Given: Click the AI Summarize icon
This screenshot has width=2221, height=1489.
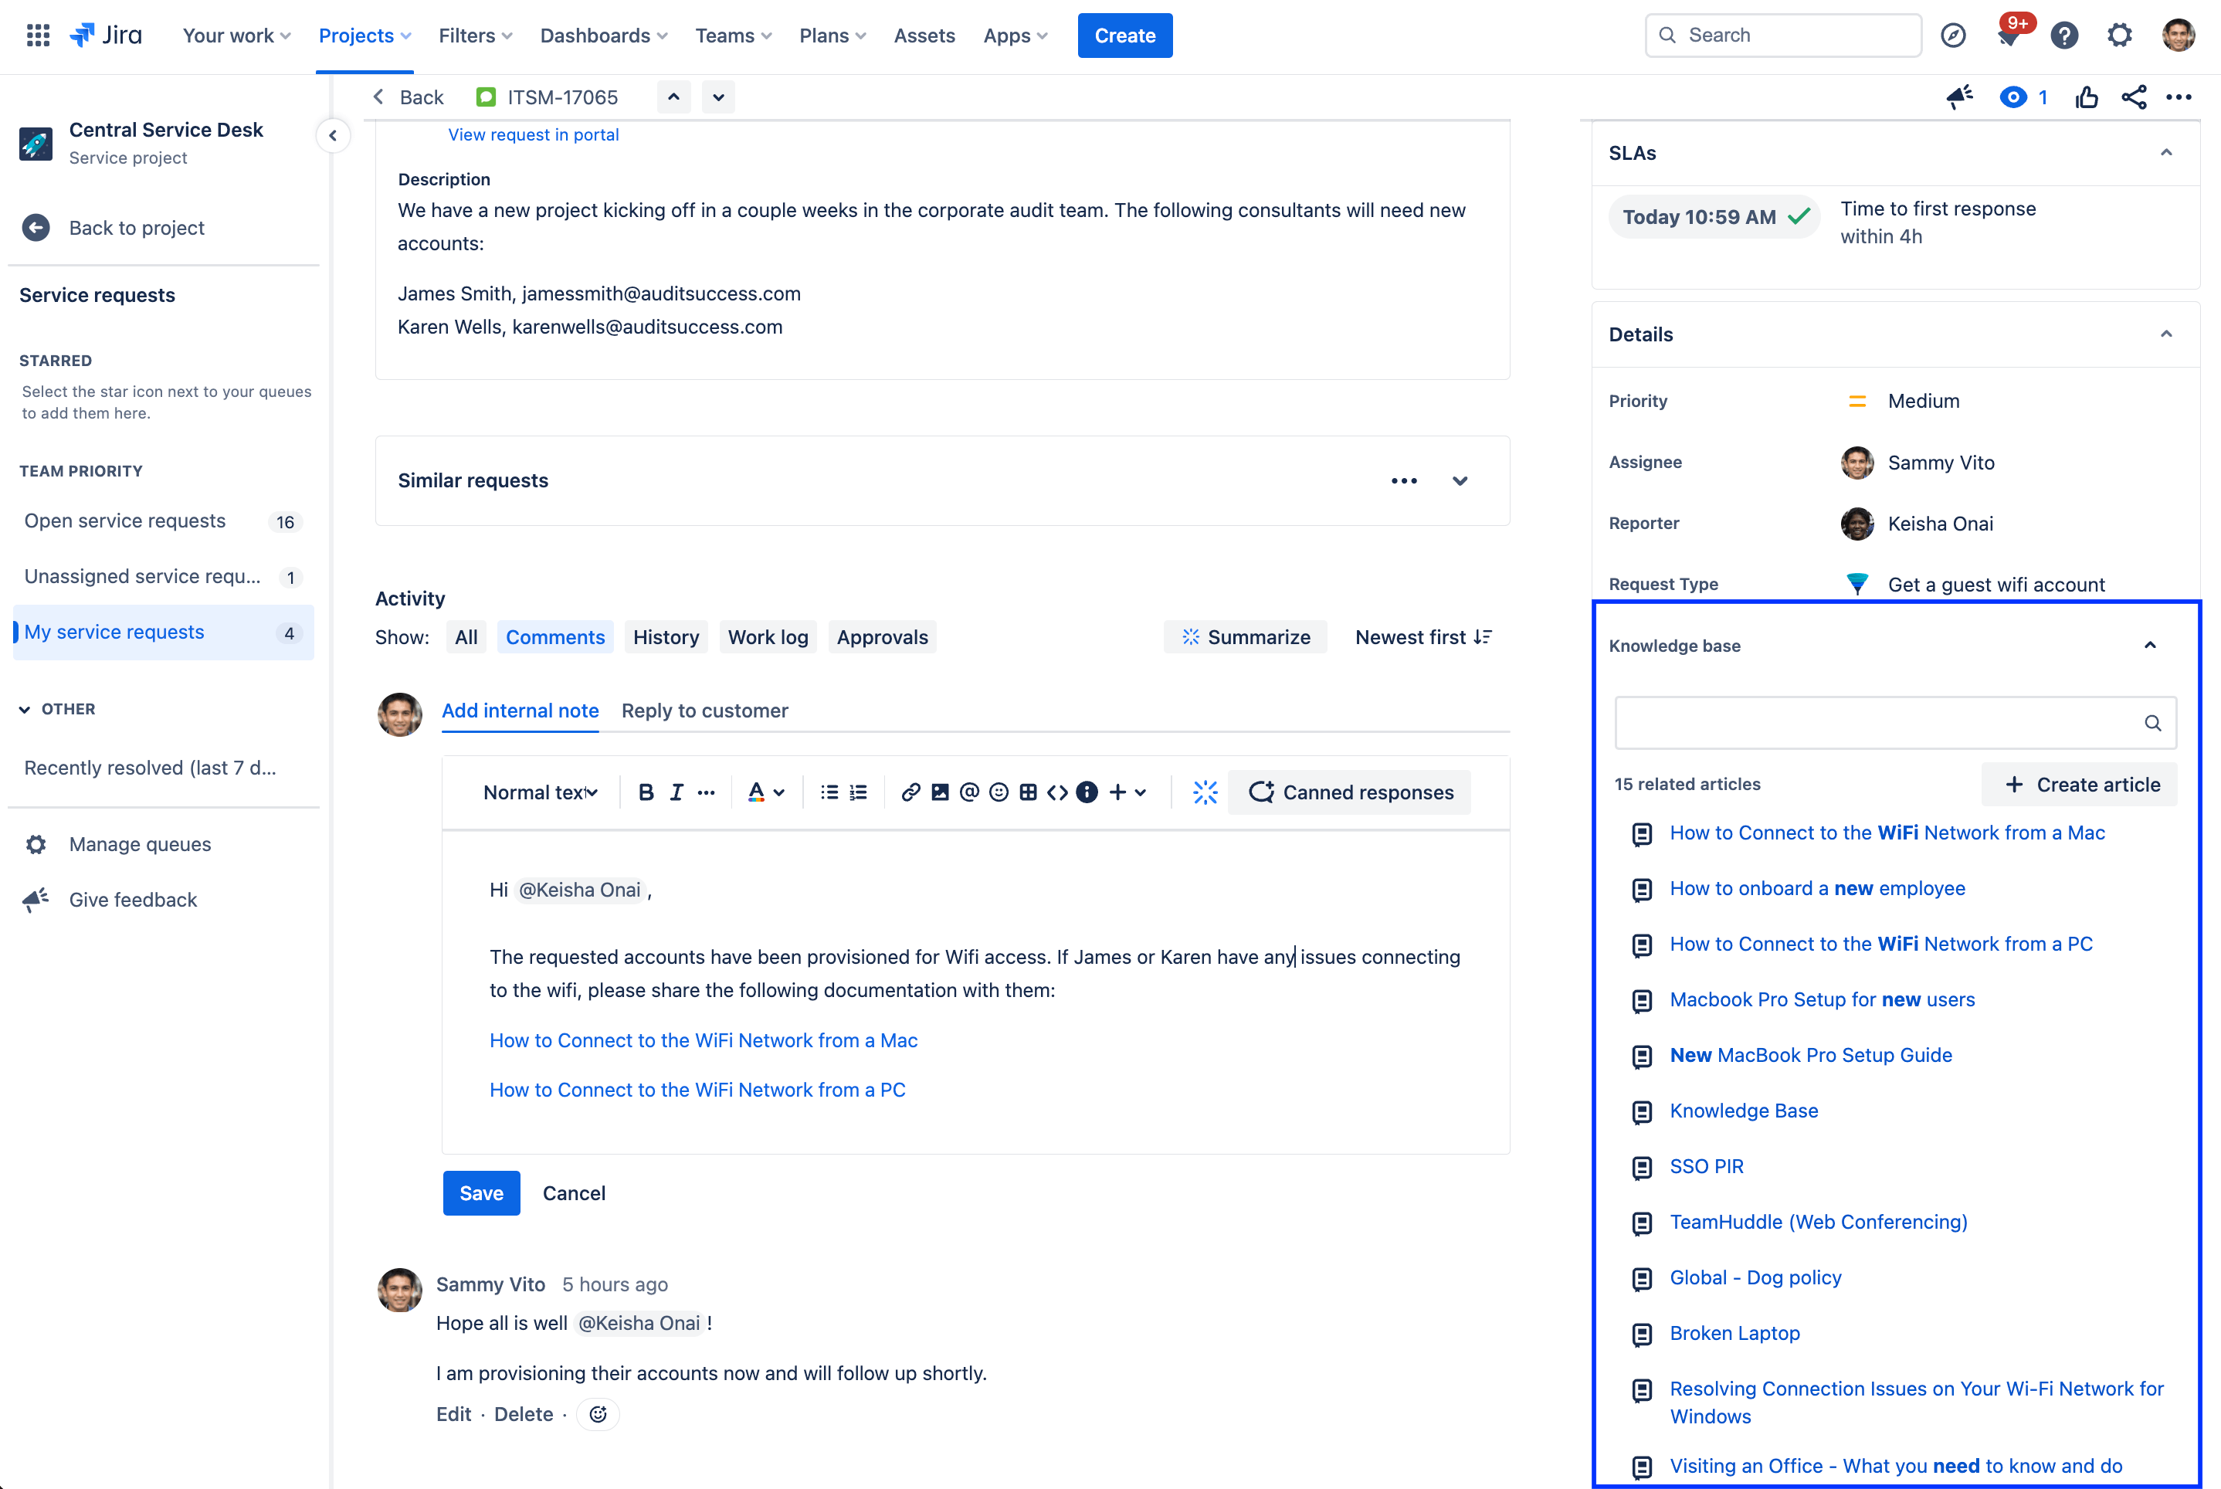Looking at the screenshot, I should (1189, 636).
